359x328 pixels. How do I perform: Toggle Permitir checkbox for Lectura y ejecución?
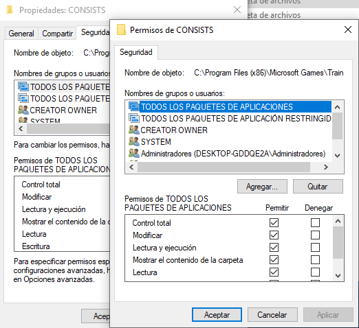tap(274, 247)
